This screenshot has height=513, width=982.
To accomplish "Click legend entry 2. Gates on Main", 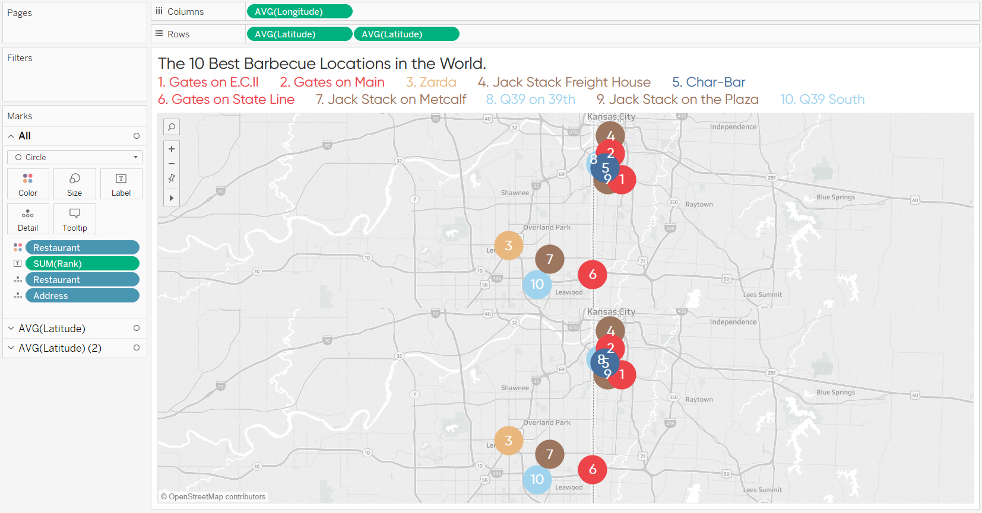I will click(x=332, y=82).
